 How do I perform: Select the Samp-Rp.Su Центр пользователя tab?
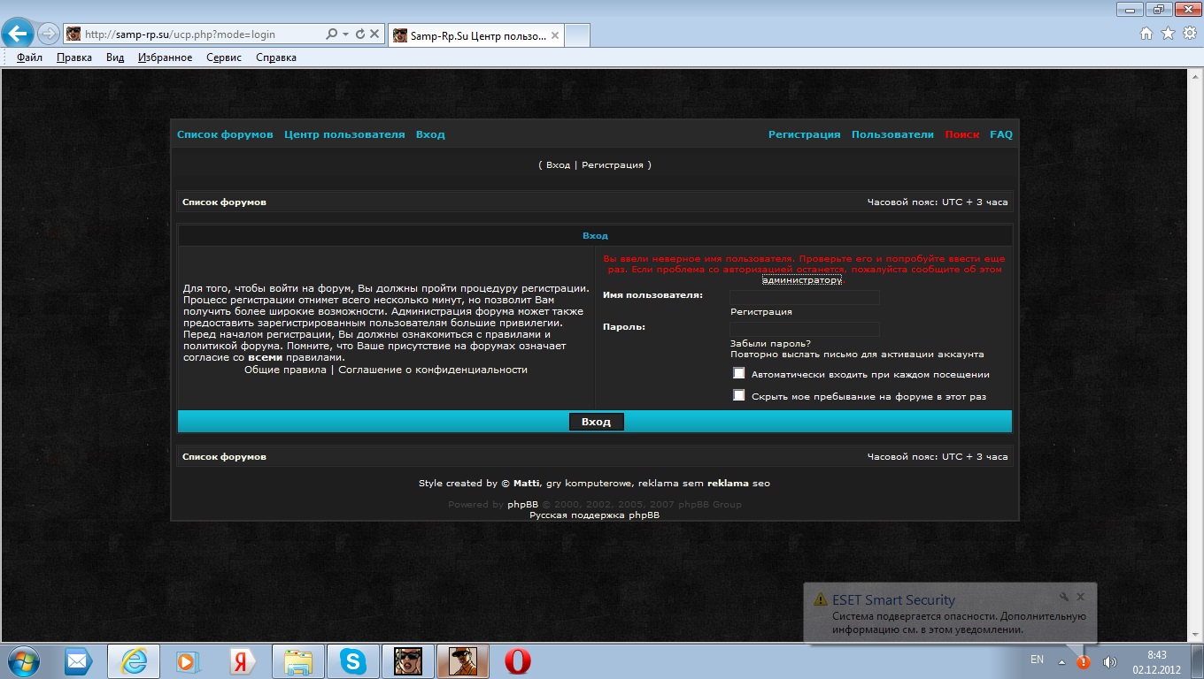pyautogui.click(x=476, y=35)
